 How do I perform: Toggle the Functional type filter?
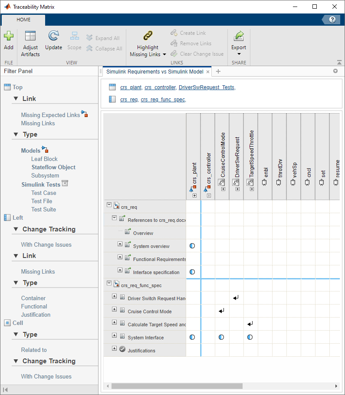34,306
